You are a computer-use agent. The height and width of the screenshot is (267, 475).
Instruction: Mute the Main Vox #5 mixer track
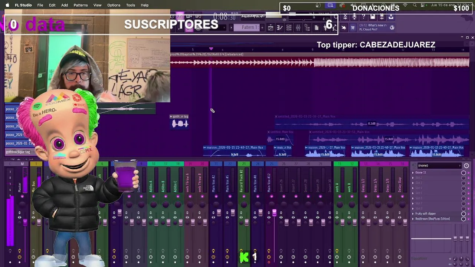pyautogui.click(x=230, y=196)
